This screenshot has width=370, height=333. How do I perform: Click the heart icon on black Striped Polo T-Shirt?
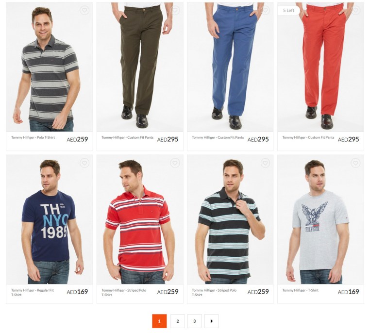click(x=265, y=163)
